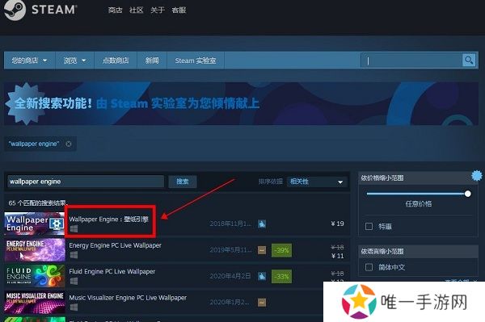Expand the 浏览 dropdown menu
The height and width of the screenshot is (322, 485).
tap(74, 61)
